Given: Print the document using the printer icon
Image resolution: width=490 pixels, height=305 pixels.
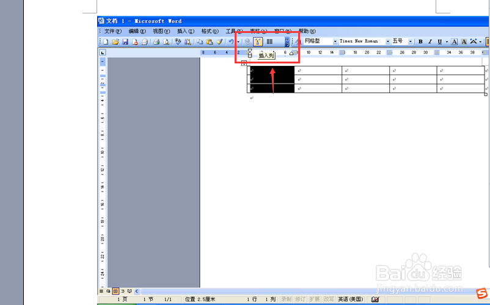Looking at the screenshot, I should [x=156, y=41].
